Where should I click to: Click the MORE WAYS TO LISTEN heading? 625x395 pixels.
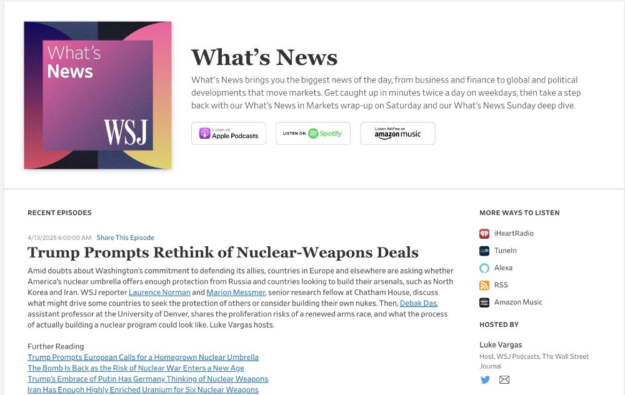coord(519,213)
